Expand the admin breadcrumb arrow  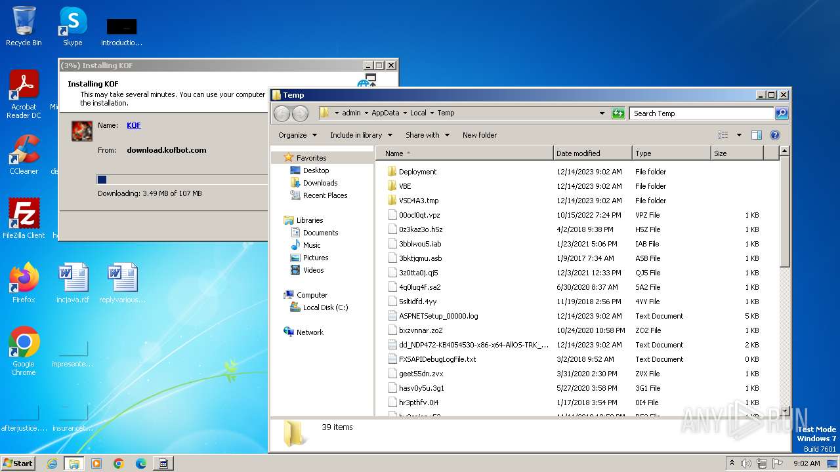(x=366, y=113)
